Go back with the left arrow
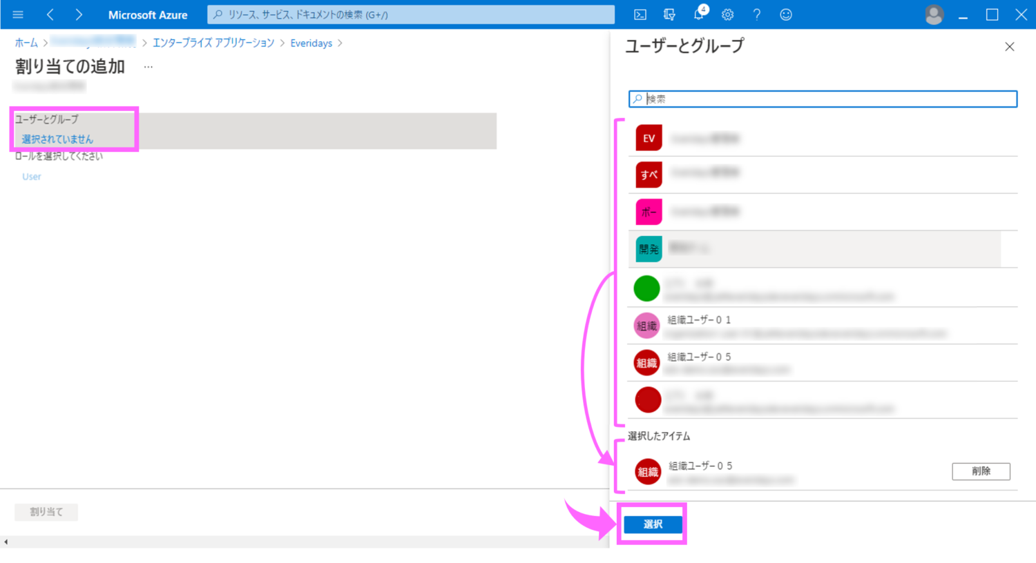The height and width of the screenshot is (563, 1036). tap(50, 14)
